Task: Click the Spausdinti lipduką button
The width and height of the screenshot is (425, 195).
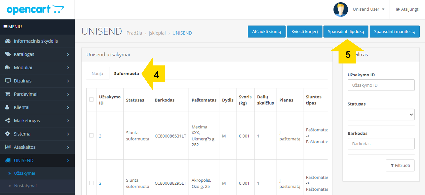Action: [x=346, y=31]
